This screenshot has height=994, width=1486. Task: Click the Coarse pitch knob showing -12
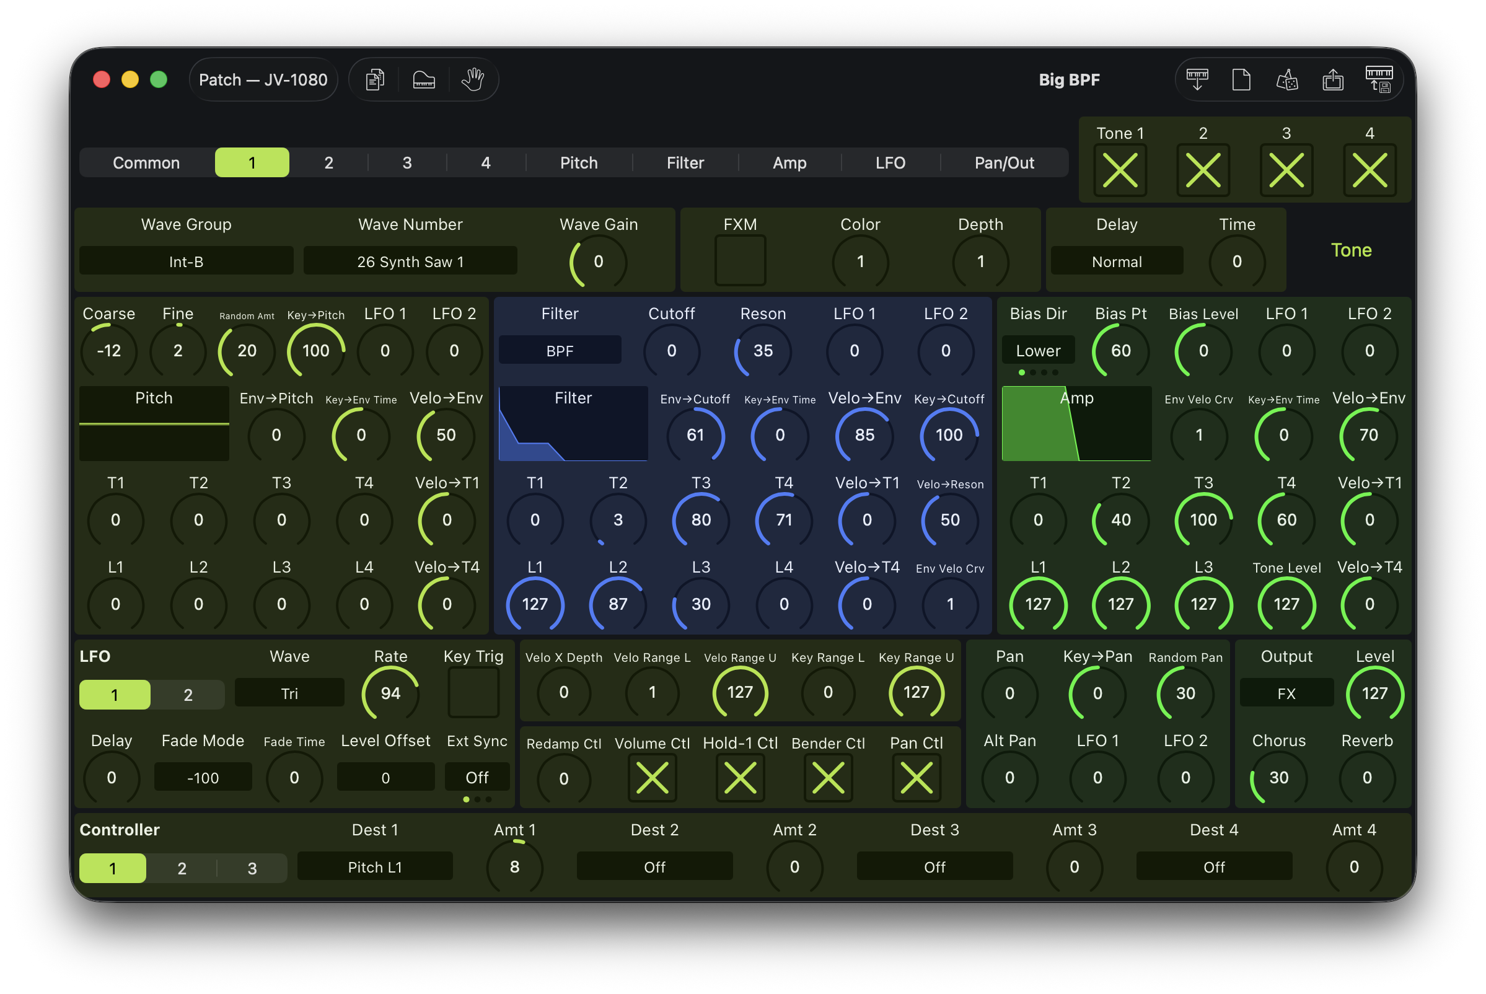[109, 351]
